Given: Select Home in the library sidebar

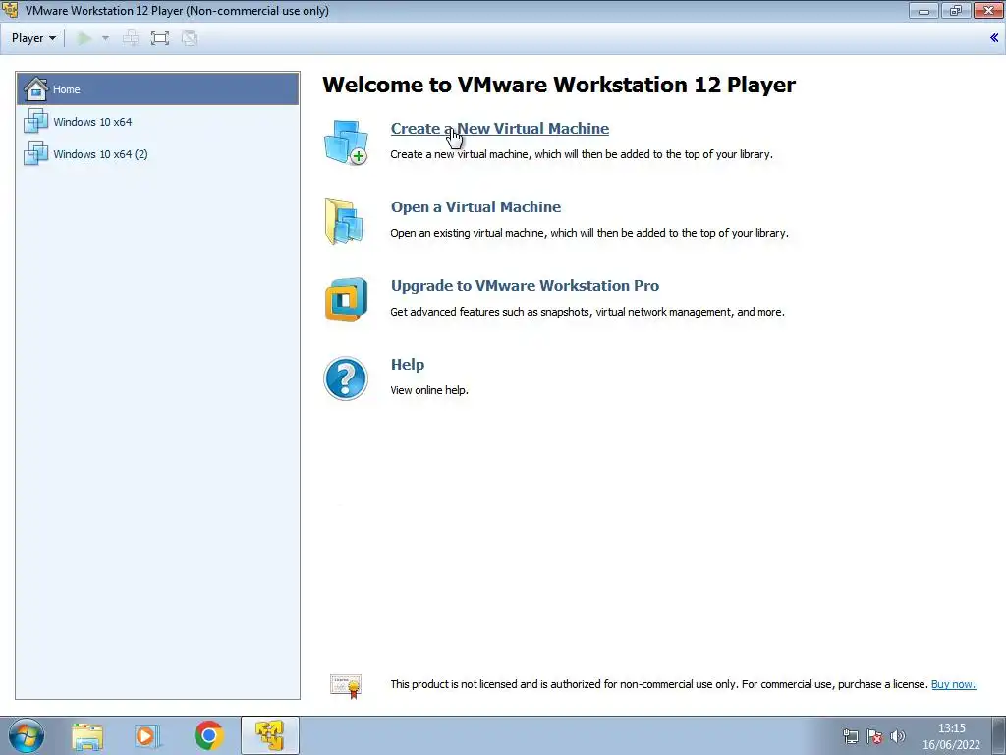Looking at the screenshot, I should 158,89.
